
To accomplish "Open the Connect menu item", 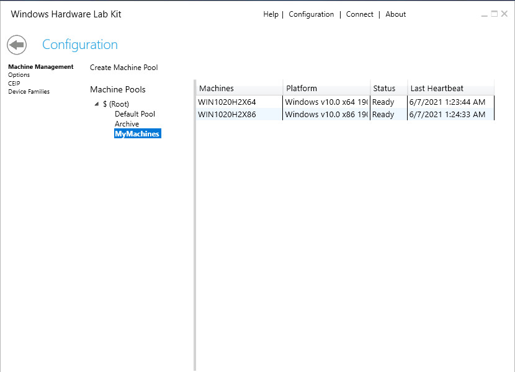I will [359, 14].
